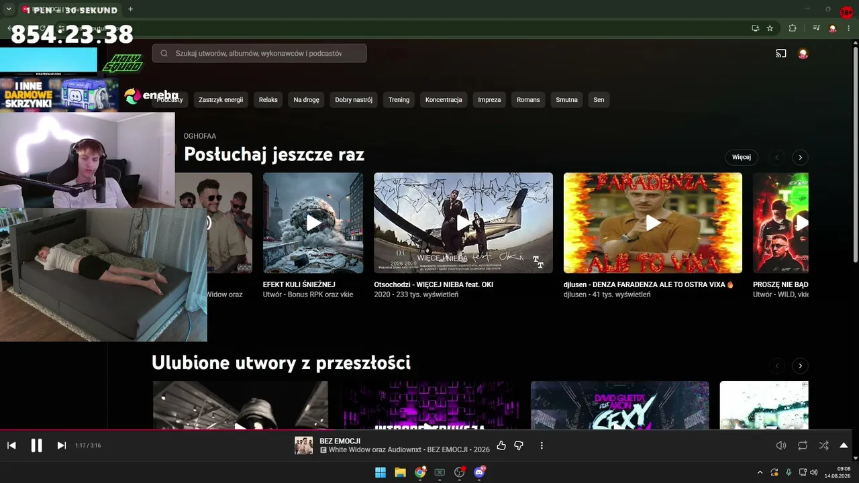Screen dimensions: 859x483
Task: Select the Zastrzyk energii mood chip
Action: click(x=221, y=100)
